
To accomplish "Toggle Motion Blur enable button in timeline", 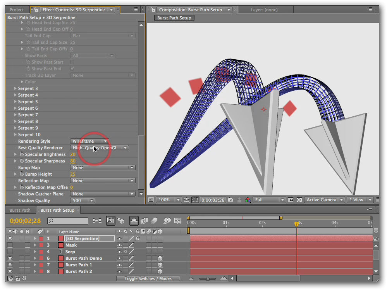I will point(154,221).
